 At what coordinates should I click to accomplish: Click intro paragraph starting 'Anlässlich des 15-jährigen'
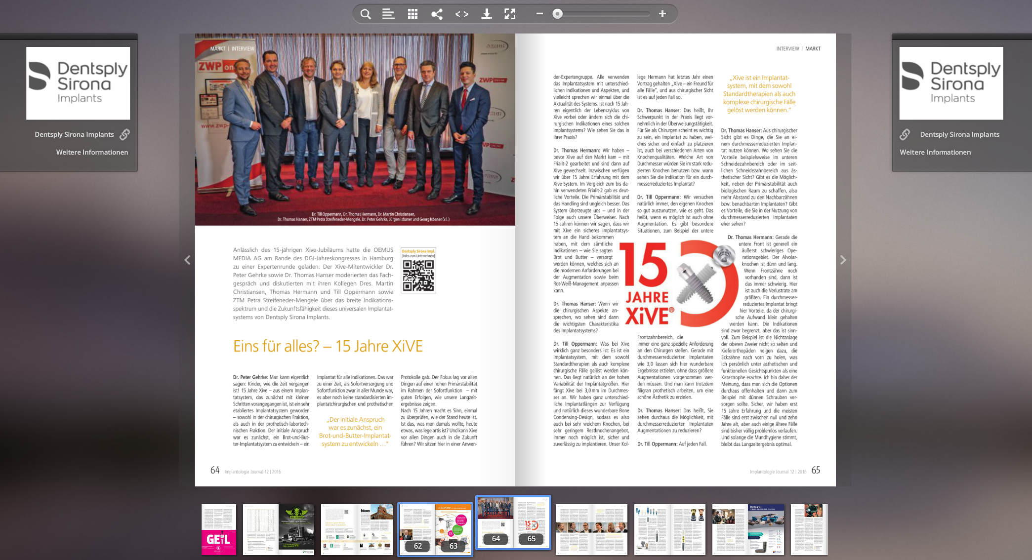point(313,283)
